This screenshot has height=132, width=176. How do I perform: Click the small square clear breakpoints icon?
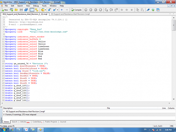click(132, 10)
